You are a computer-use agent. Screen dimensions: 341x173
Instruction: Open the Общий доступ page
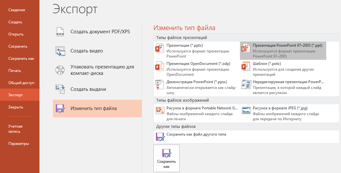coord(21,83)
